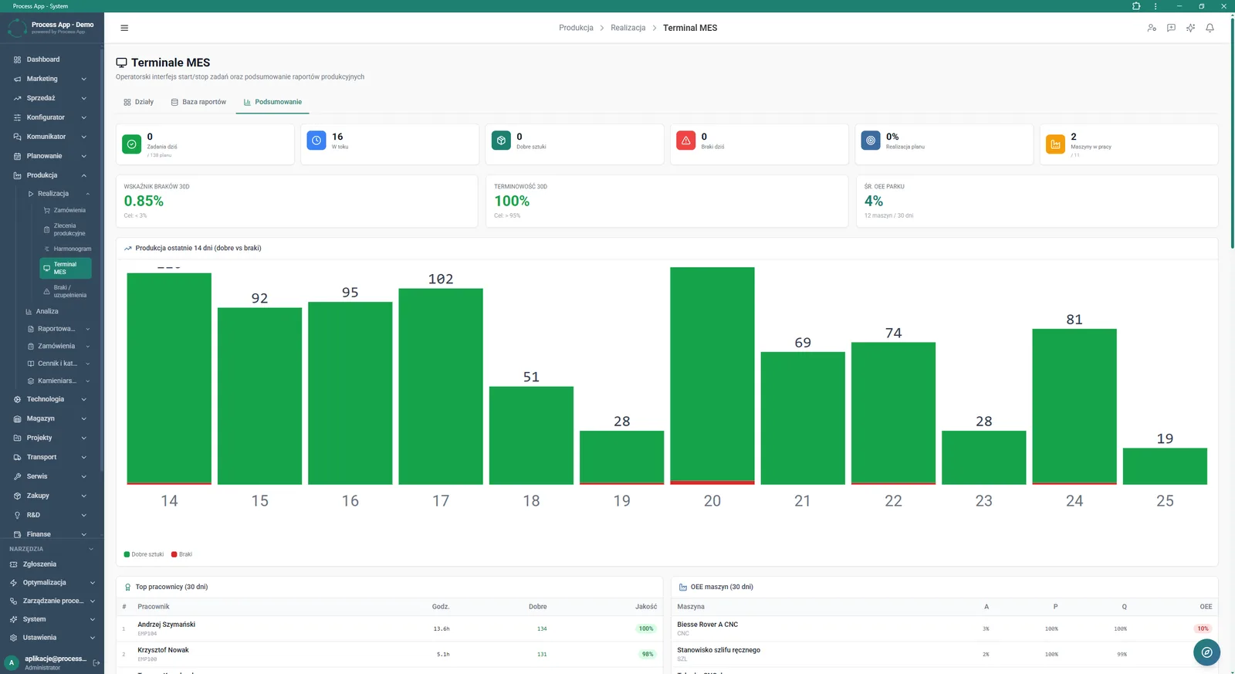Screen dimensions: 1235x674
Task: Go to Realizacja in breadcrumb
Action: [x=628, y=28]
